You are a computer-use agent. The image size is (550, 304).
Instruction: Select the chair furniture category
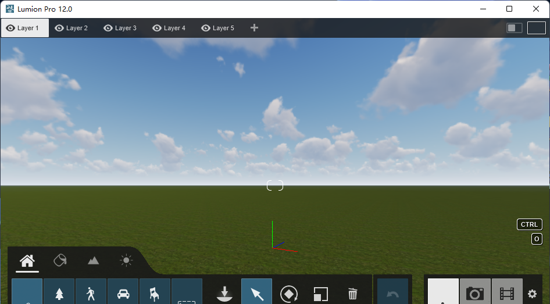point(155,292)
